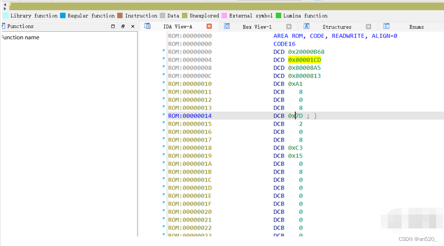
Task: Click the Functions panel icon
Action: (x=3, y=26)
